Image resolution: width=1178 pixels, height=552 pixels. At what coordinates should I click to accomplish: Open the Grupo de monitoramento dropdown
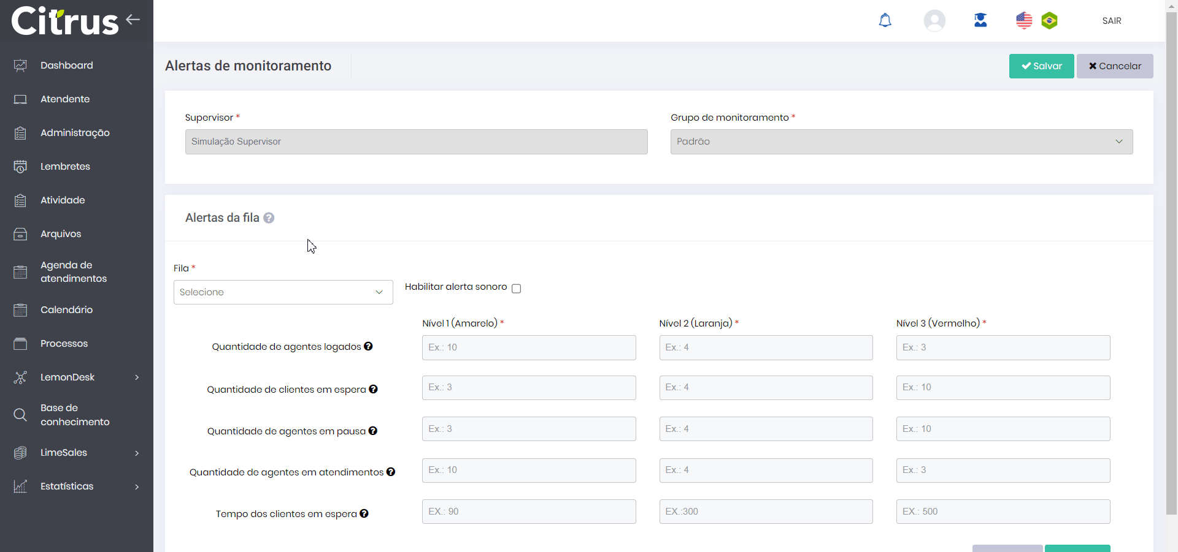click(x=901, y=142)
